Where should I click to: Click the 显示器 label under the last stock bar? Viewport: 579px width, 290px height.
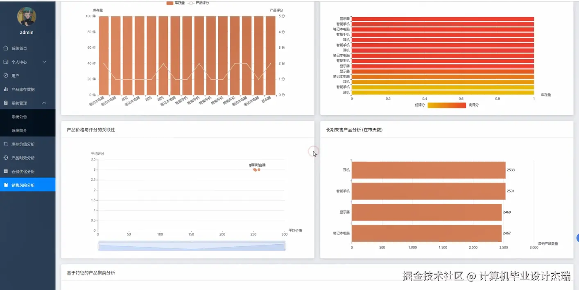[x=266, y=99]
